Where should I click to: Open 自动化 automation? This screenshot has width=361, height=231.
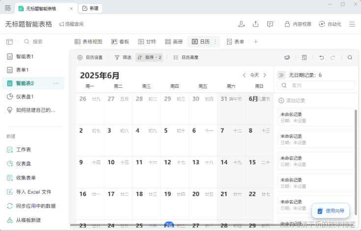[x=330, y=24]
